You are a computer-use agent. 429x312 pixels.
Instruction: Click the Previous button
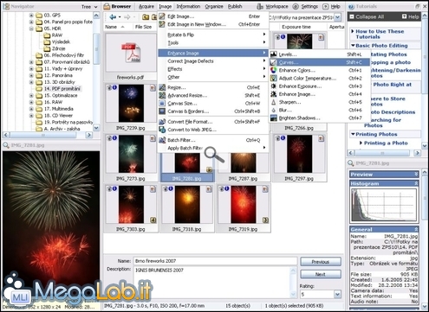click(x=321, y=262)
